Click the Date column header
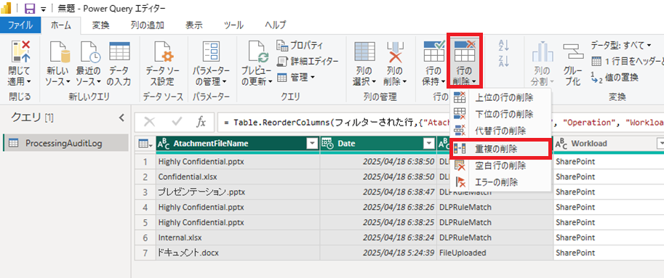The image size is (664, 278). (x=379, y=144)
